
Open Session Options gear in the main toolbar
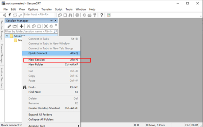(84, 15)
